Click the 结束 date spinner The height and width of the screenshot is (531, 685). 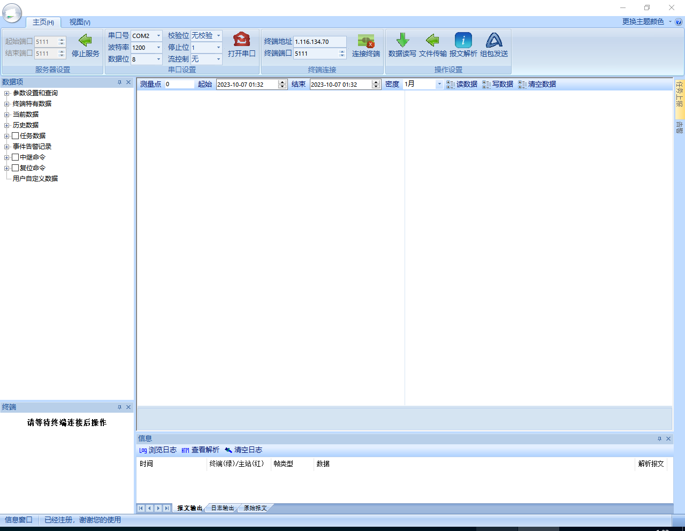[x=376, y=85]
